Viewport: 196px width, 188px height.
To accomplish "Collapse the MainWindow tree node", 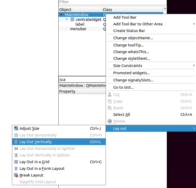I will (x=61, y=15).
